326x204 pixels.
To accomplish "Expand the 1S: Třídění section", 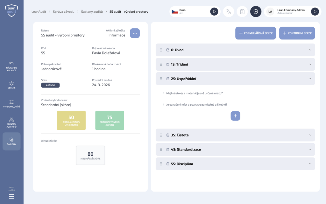I will pyautogui.click(x=310, y=64).
